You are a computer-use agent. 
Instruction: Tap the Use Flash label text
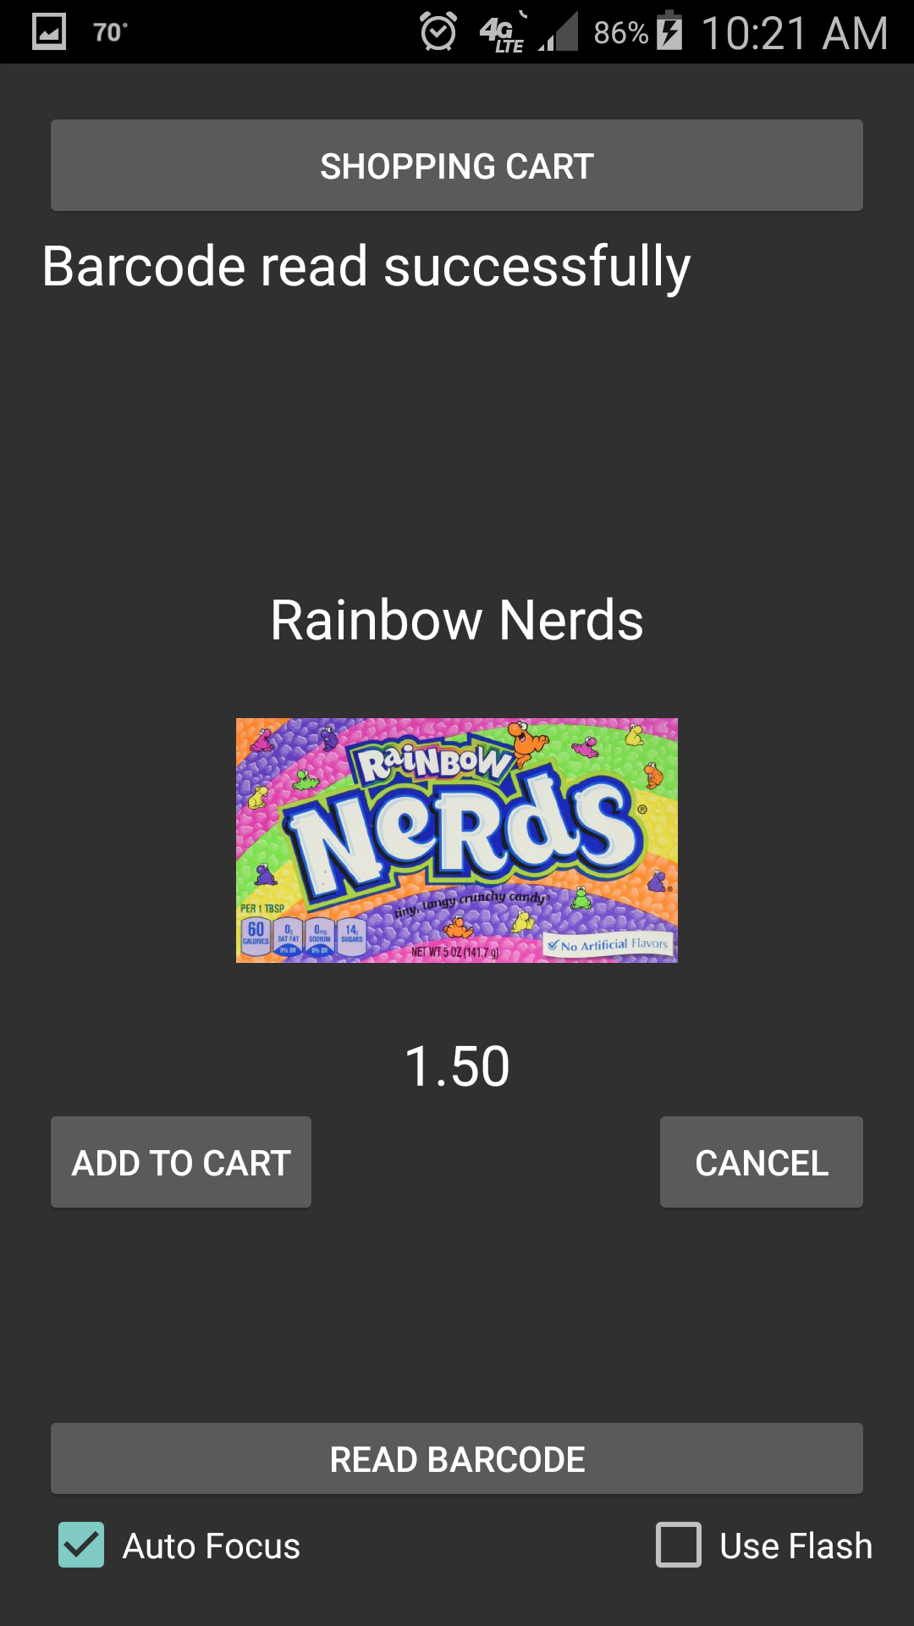[796, 1546]
